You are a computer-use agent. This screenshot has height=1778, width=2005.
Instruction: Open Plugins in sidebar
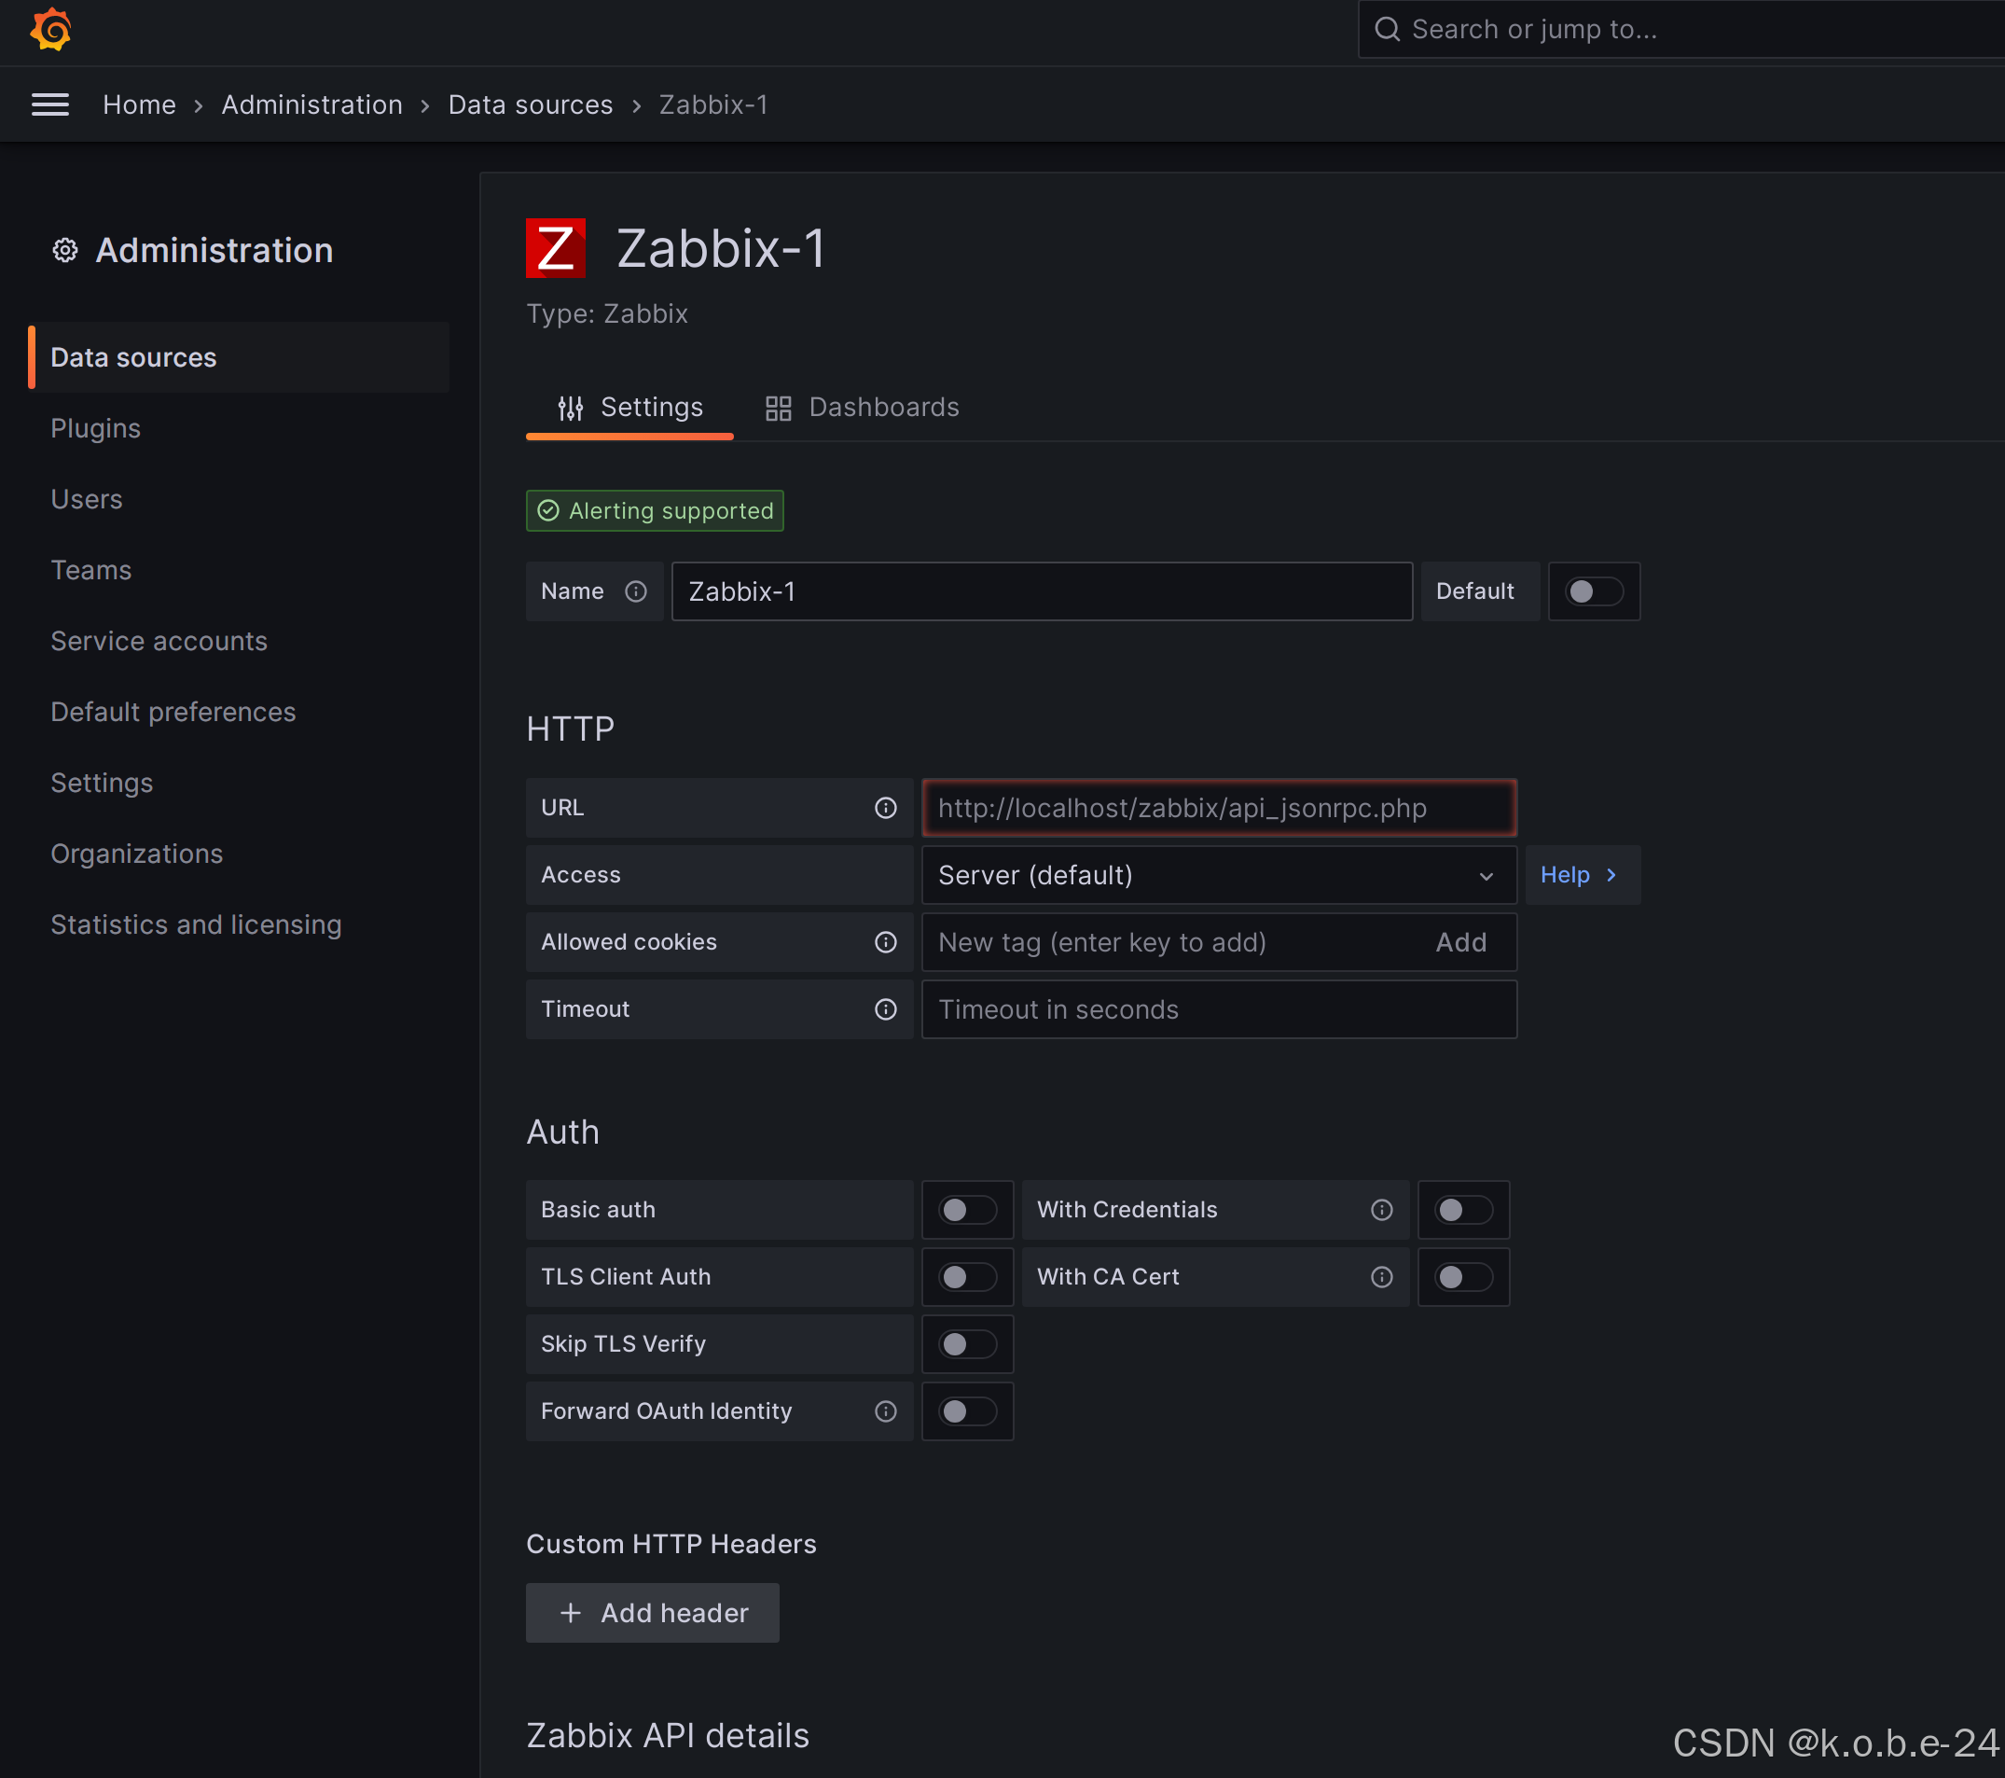click(x=95, y=429)
